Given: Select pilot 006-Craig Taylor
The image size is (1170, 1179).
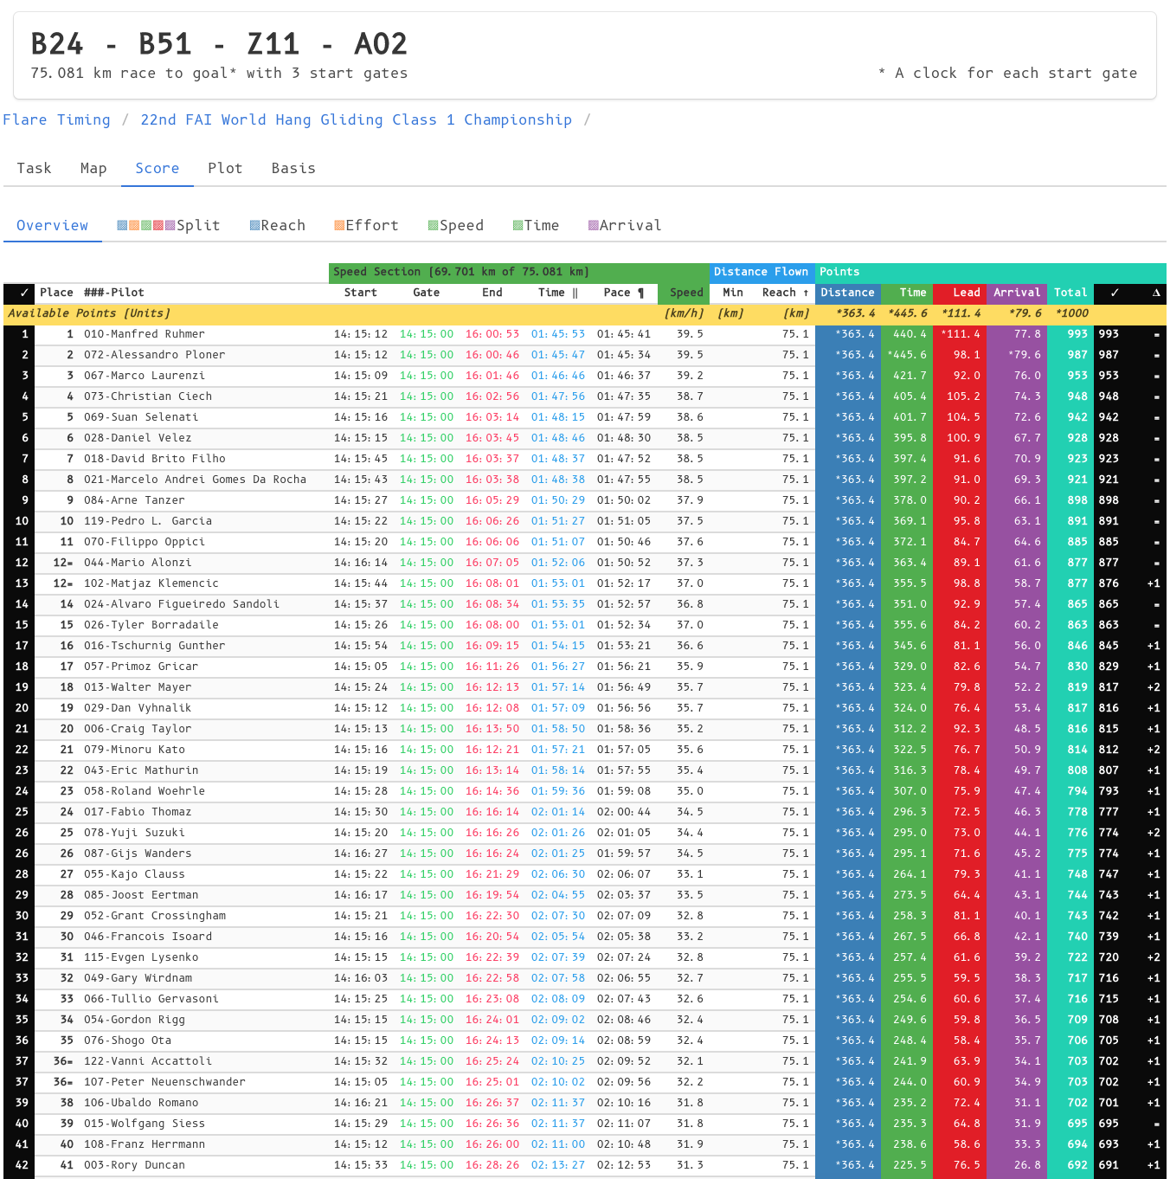Looking at the screenshot, I should (x=138, y=729).
